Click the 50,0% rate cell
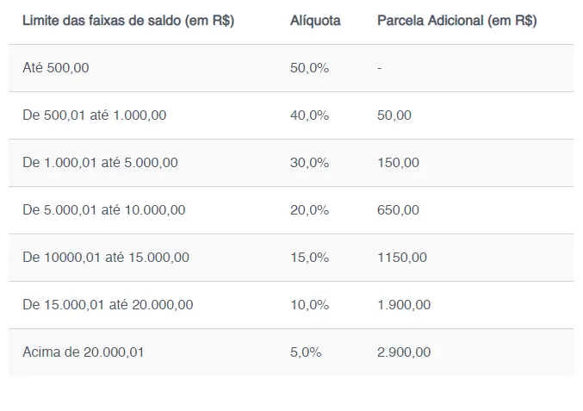 click(309, 68)
